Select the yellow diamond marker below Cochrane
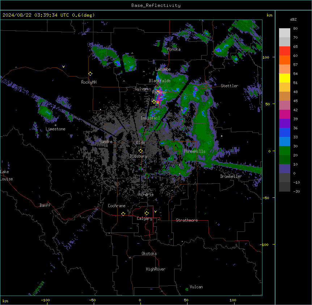Screen dimensions: 312x305 123,214
